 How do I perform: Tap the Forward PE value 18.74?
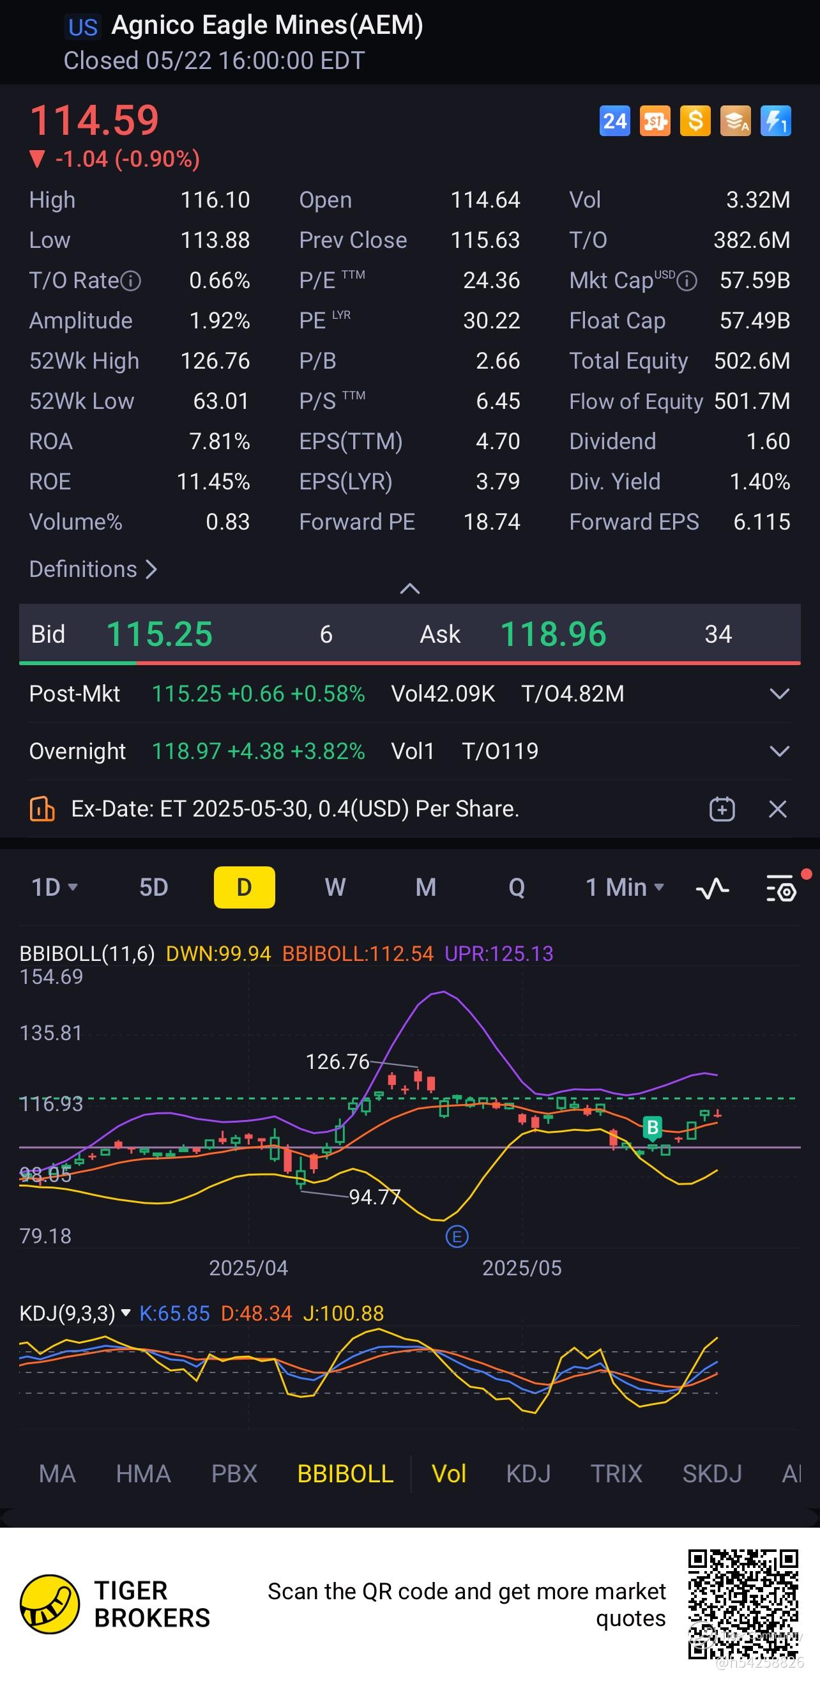pyautogui.click(x=492, y=522)
